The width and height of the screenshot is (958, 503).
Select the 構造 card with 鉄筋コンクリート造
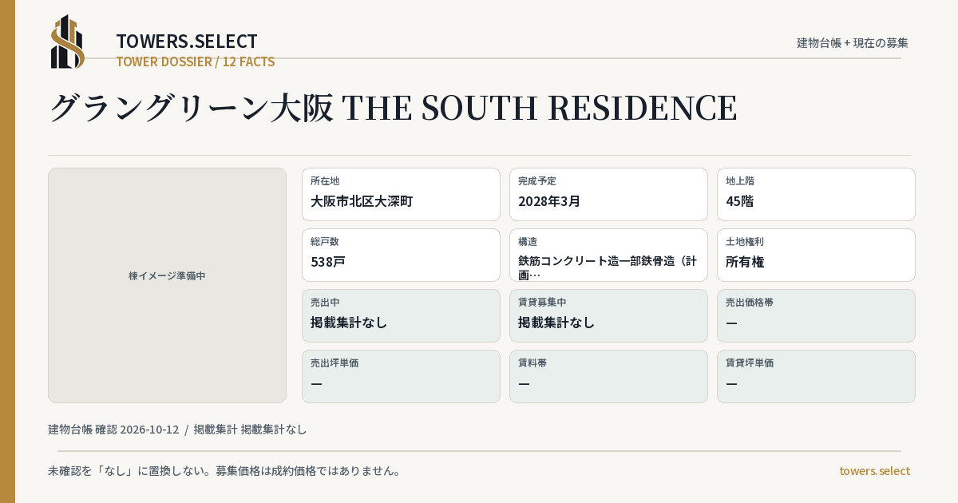(x=608, y=255)
